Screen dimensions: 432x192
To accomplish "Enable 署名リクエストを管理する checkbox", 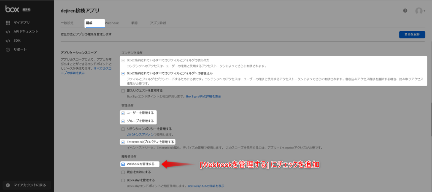I will 123,91.
